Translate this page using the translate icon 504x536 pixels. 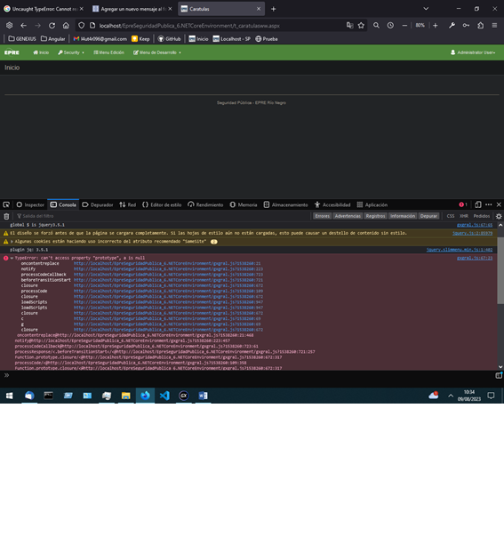[349, 25]
